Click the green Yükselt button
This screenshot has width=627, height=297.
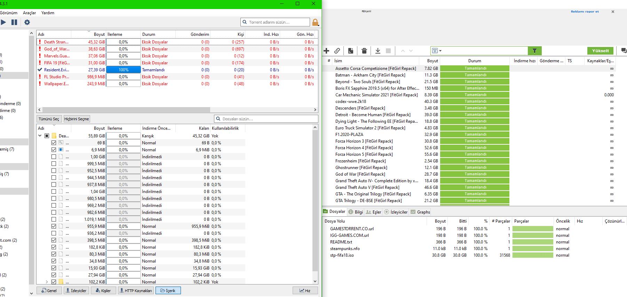click(601, 51)
